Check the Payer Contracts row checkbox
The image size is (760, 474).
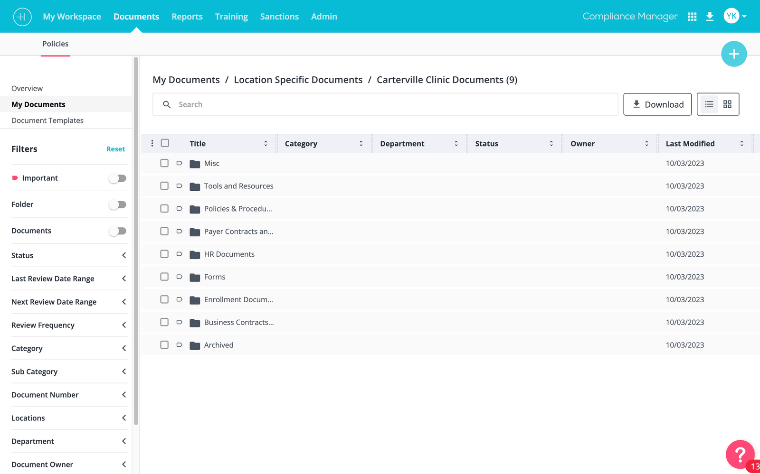click(x=164, y=232)
